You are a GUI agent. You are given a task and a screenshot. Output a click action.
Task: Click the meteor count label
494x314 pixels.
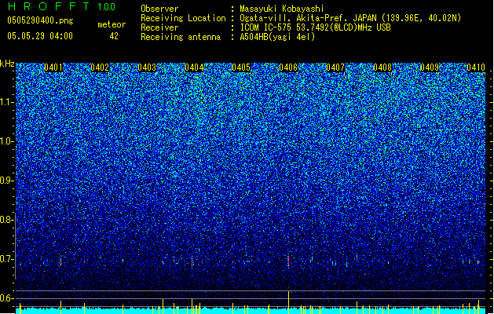112,24
